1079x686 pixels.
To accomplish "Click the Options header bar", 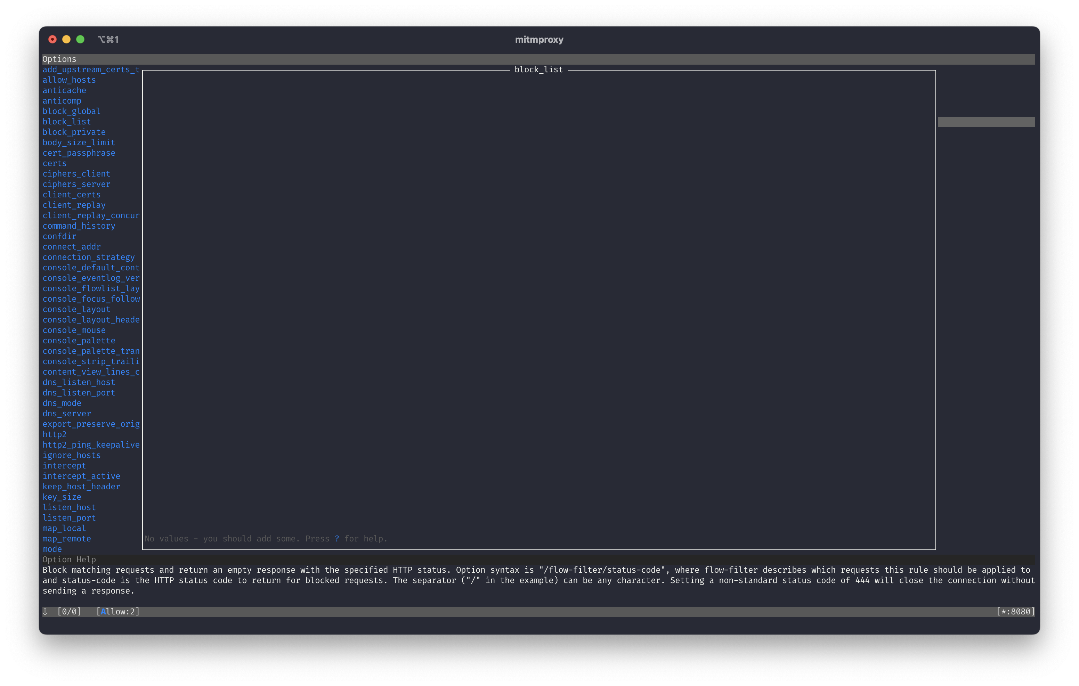I will pos(59,59).
